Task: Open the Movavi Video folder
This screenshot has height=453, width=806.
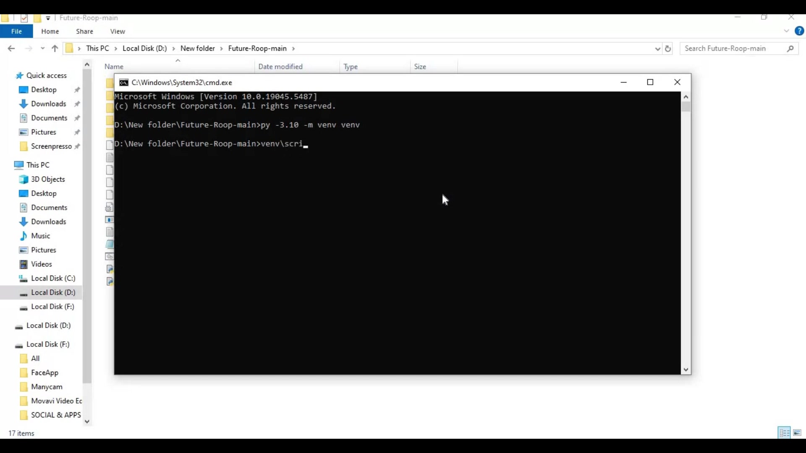Action: [56, 401]
